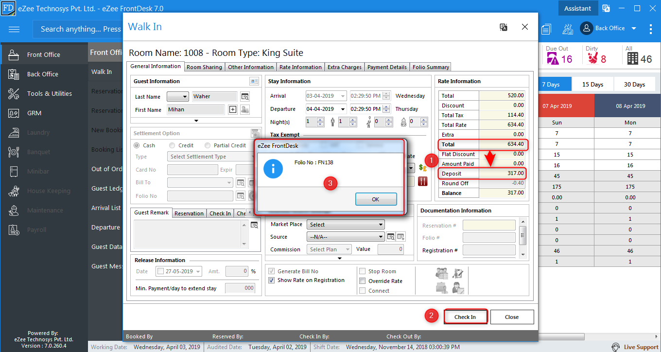Select the Cash settlement radio button
This screenshot has width=661, height=352.
click(x=137, y=145)
